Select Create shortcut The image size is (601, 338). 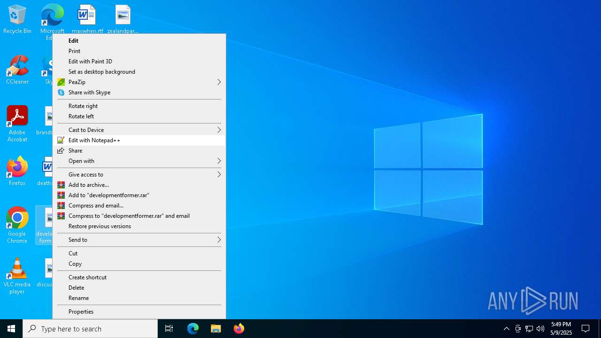point(139,277)
